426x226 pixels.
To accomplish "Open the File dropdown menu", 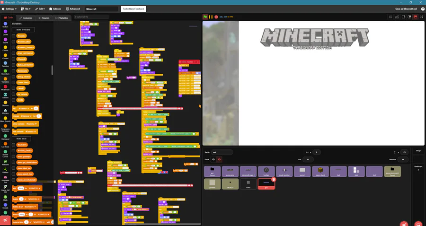I will [25, 9].
